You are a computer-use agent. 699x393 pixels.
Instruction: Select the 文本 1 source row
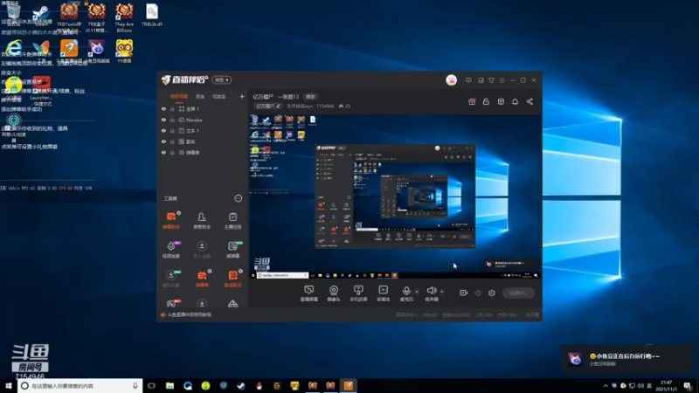[x=203, y=130]
